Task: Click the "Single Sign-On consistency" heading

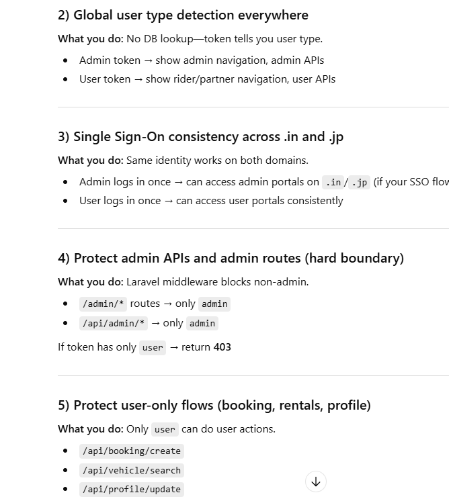Action: (x=200, y=136)
